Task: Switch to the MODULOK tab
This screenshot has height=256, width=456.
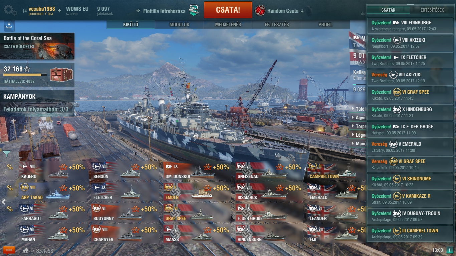Action: point(179,25)
